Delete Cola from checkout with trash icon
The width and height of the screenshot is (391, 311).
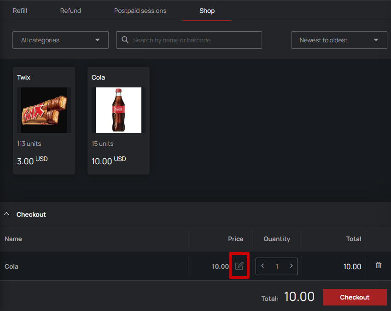click(x=378, y=265)
